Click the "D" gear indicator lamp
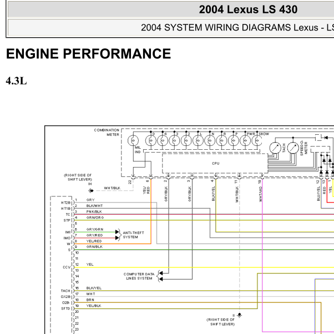 tap(151, 141)
